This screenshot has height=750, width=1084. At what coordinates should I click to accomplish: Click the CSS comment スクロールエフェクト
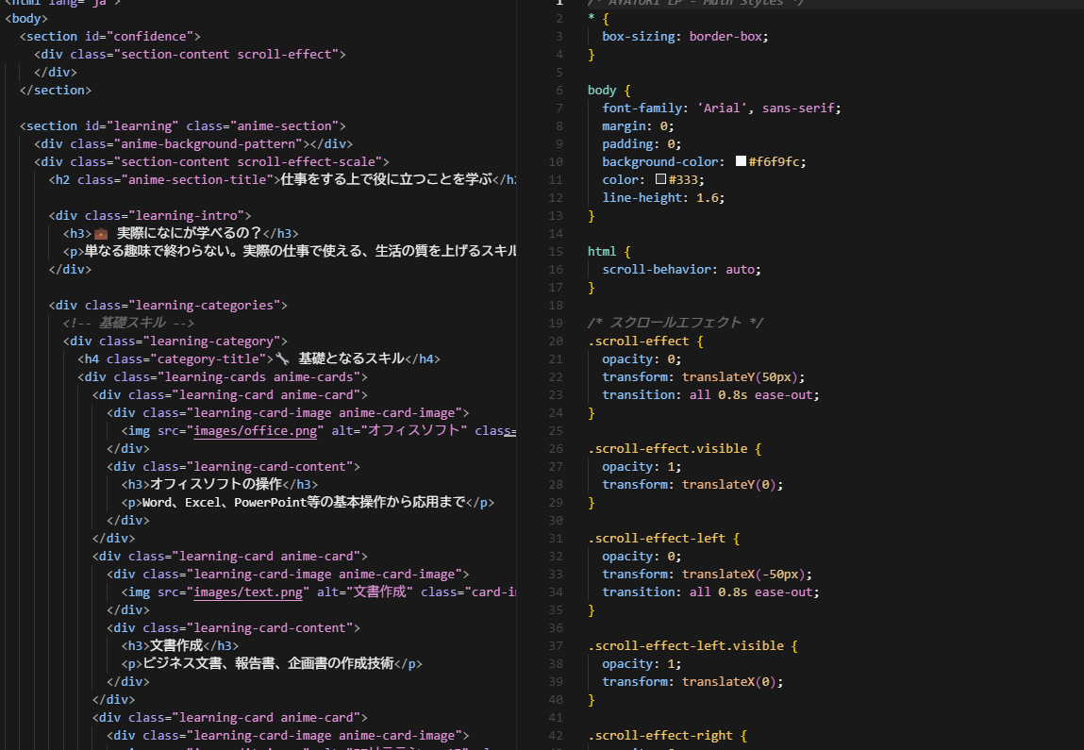coord(675,324)
